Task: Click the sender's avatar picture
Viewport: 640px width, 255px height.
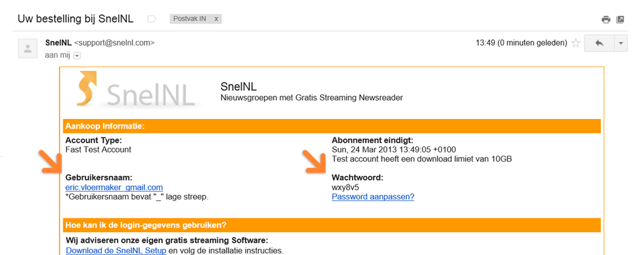Action: 27,48
